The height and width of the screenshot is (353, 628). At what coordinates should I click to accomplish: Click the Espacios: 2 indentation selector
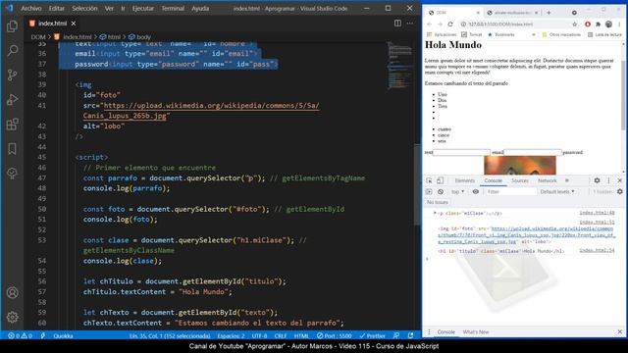(232, 335)
